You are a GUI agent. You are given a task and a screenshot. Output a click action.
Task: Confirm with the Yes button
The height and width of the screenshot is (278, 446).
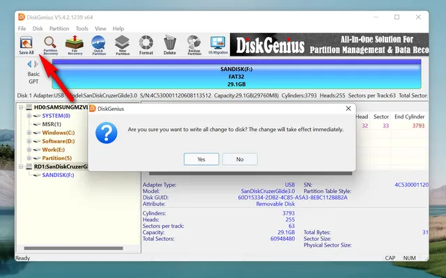coord(201,159)
